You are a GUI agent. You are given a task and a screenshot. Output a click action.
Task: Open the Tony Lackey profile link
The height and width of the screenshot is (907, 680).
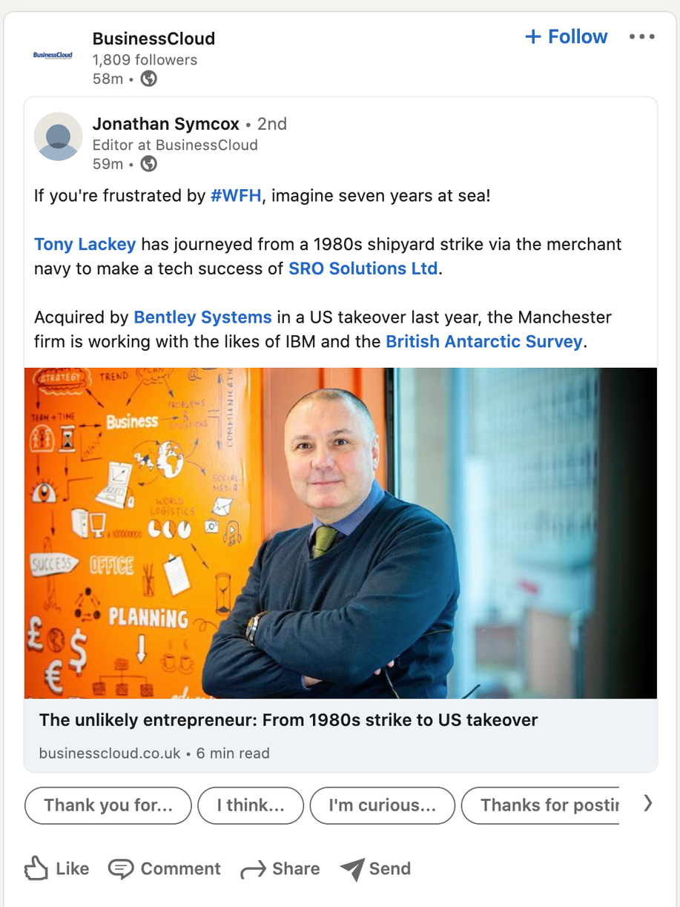click(85, 244)
